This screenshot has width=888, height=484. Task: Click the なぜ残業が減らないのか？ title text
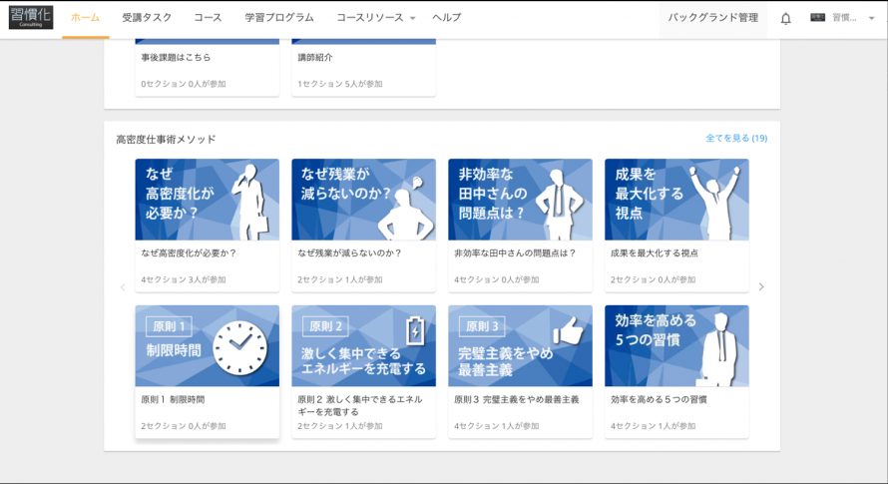(349, 253)
